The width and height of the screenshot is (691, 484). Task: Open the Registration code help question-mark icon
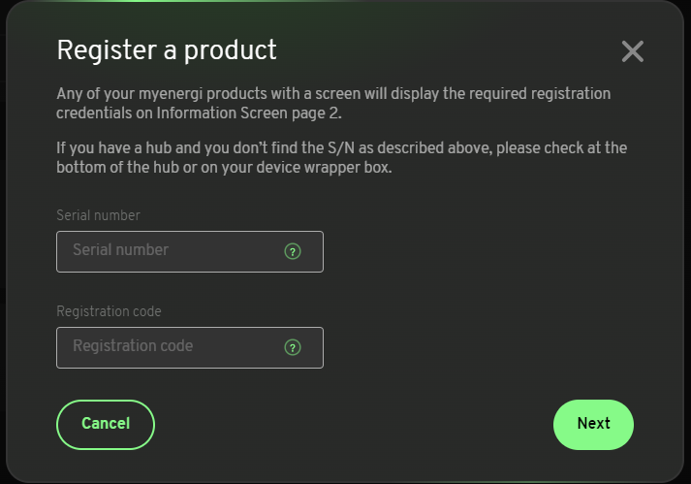click(293, 347)
